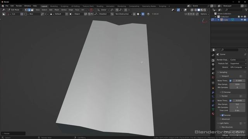
Task: Collapse the Viewport sampling subpanel
Action: [225, 76]
